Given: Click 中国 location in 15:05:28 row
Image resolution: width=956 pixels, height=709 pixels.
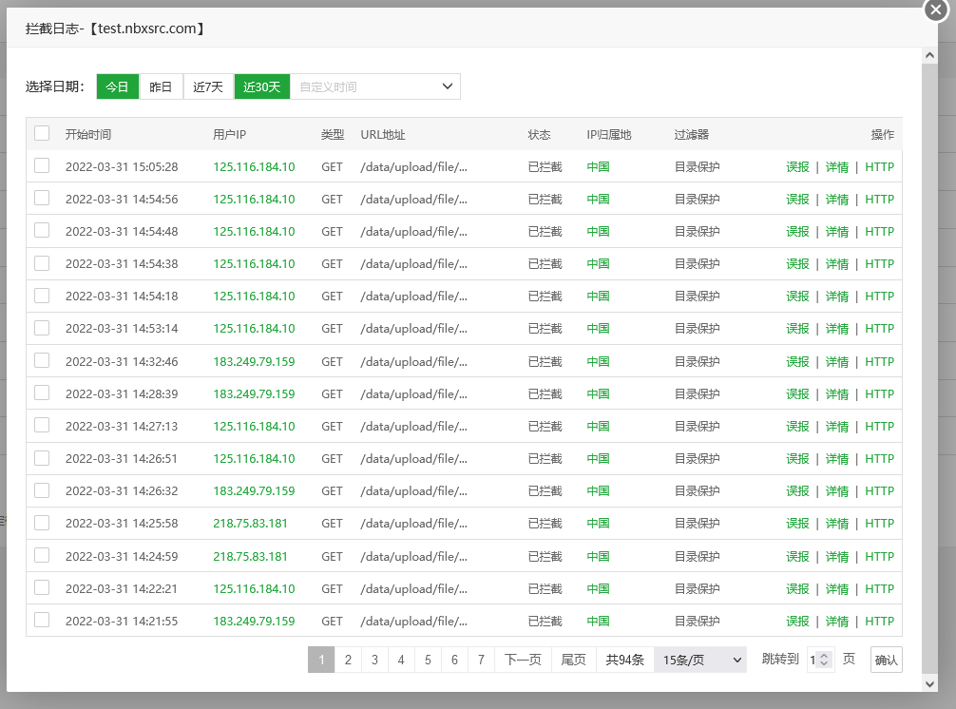Looking at the screenshot, I should click(x=598, y=167).
